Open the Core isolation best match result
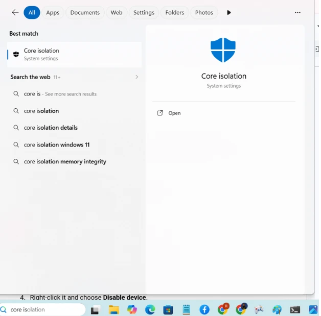 (x=74, y=55)
